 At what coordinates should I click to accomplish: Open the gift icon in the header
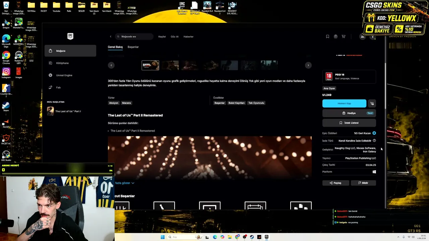[x=335, y=36]
